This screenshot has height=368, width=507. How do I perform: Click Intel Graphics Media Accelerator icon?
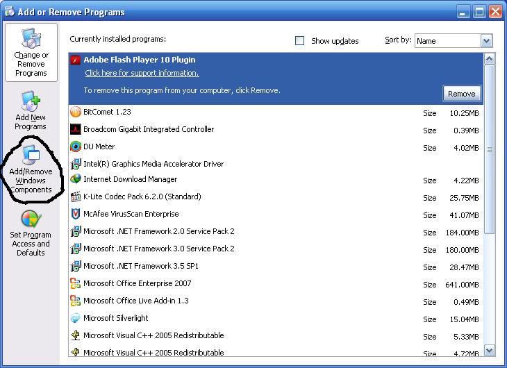75,164
